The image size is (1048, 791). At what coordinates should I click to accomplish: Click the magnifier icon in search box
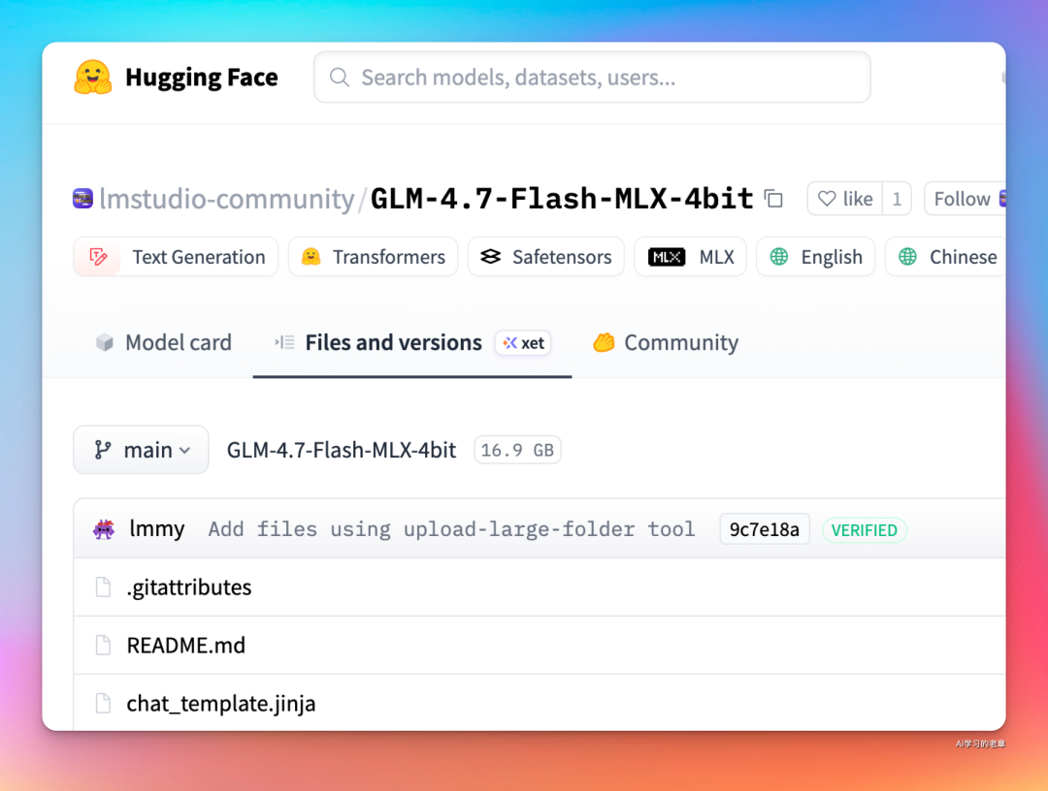pos(340,78)
